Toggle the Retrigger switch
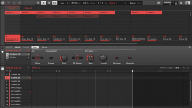 (117, 58)
